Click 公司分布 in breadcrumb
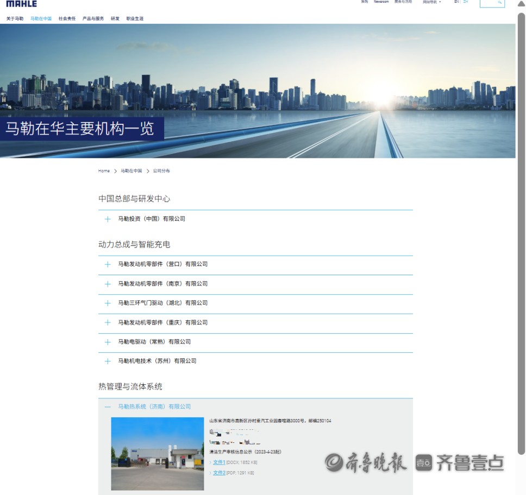This screenshot has width=526, height=495. click(x=161, y=171)
